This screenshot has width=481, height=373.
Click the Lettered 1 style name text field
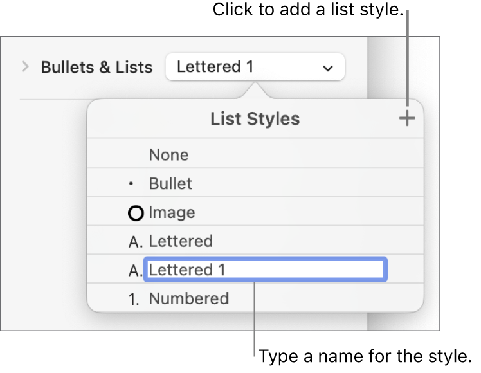(266, 270)
